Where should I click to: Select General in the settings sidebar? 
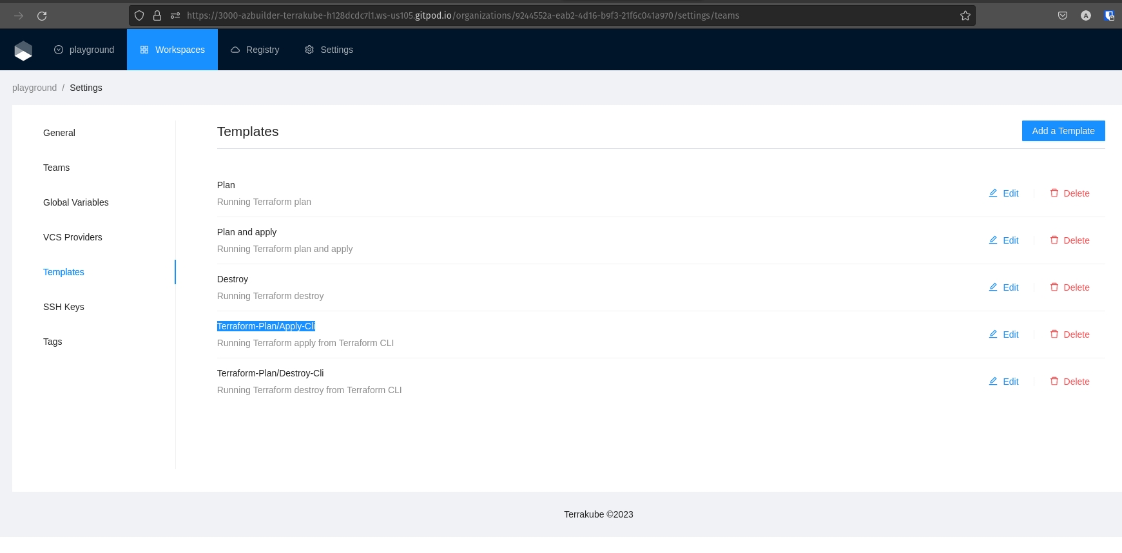(x=59, y=133)
